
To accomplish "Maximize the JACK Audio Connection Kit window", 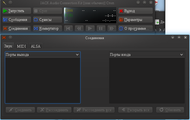I will click(x=144, y=2).
